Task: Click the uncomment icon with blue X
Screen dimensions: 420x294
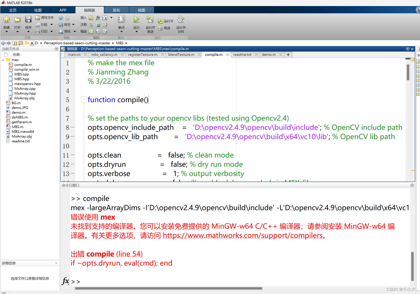Action: (98, 25)
